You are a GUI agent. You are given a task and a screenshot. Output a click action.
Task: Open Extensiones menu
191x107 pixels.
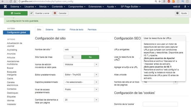point(96,7)
